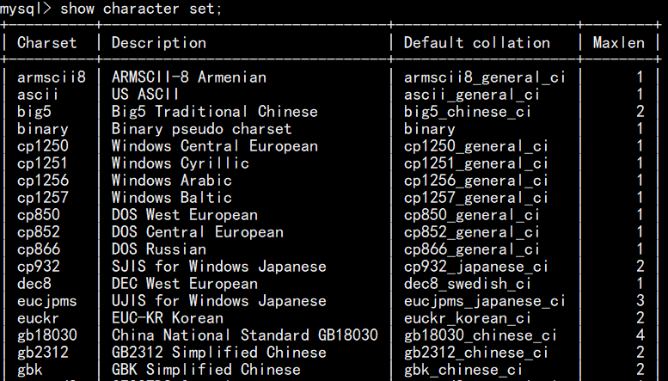Screen dimensions: 668x381
Task: Select the Default collation column header
Action: [x=477, y=43]
